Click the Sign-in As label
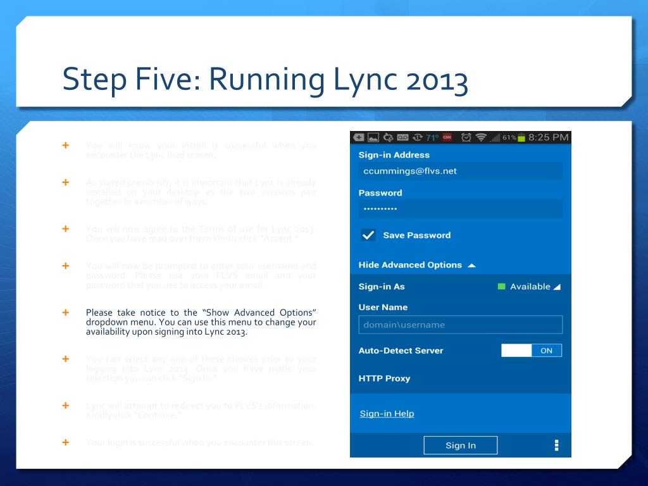This screenshot has width=648, height=486. pyautogui.click(x=382, y=287)
